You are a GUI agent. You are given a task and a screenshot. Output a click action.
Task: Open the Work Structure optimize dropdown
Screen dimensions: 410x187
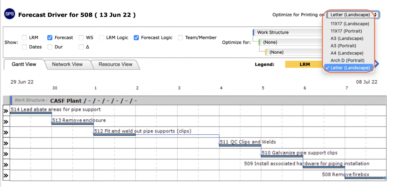tap(288, 32)
